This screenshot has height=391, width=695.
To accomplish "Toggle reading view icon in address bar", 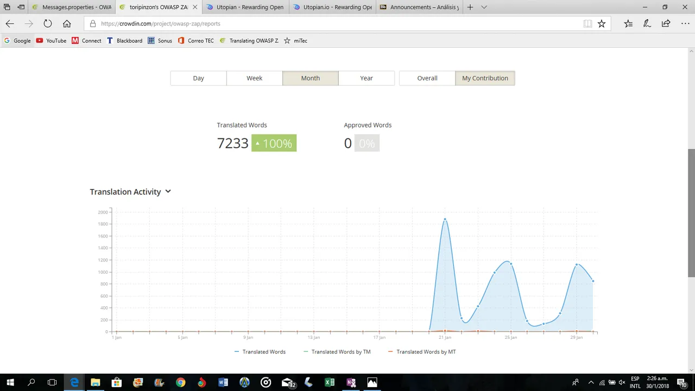I will coord(587,23).
